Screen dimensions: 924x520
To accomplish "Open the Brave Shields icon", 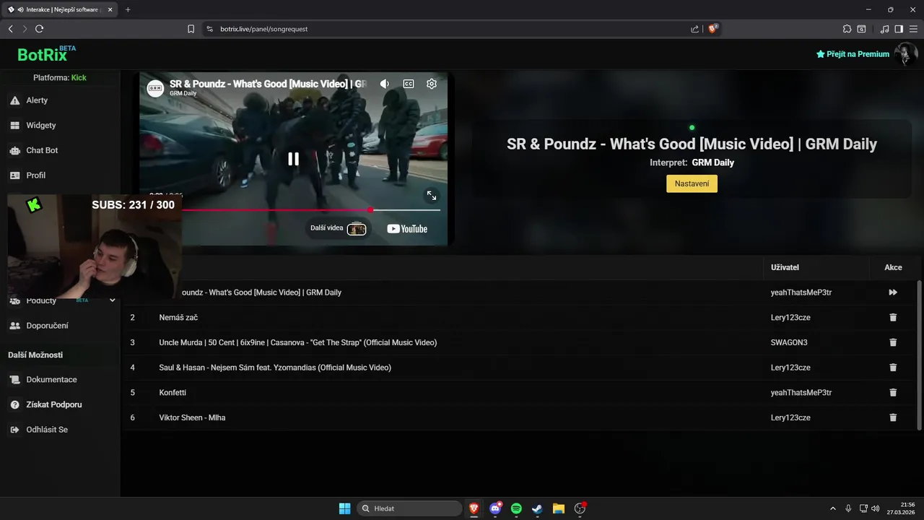I will (x=713, y=29).
